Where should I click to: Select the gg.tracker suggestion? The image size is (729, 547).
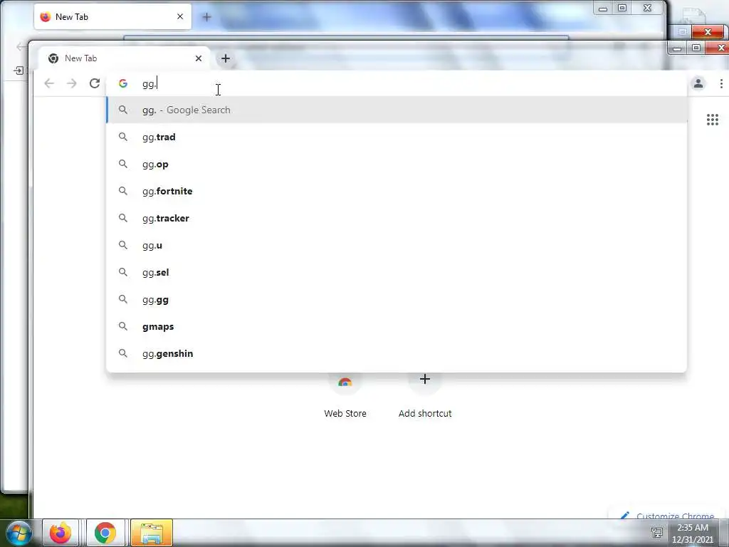(x=397, y=218)
